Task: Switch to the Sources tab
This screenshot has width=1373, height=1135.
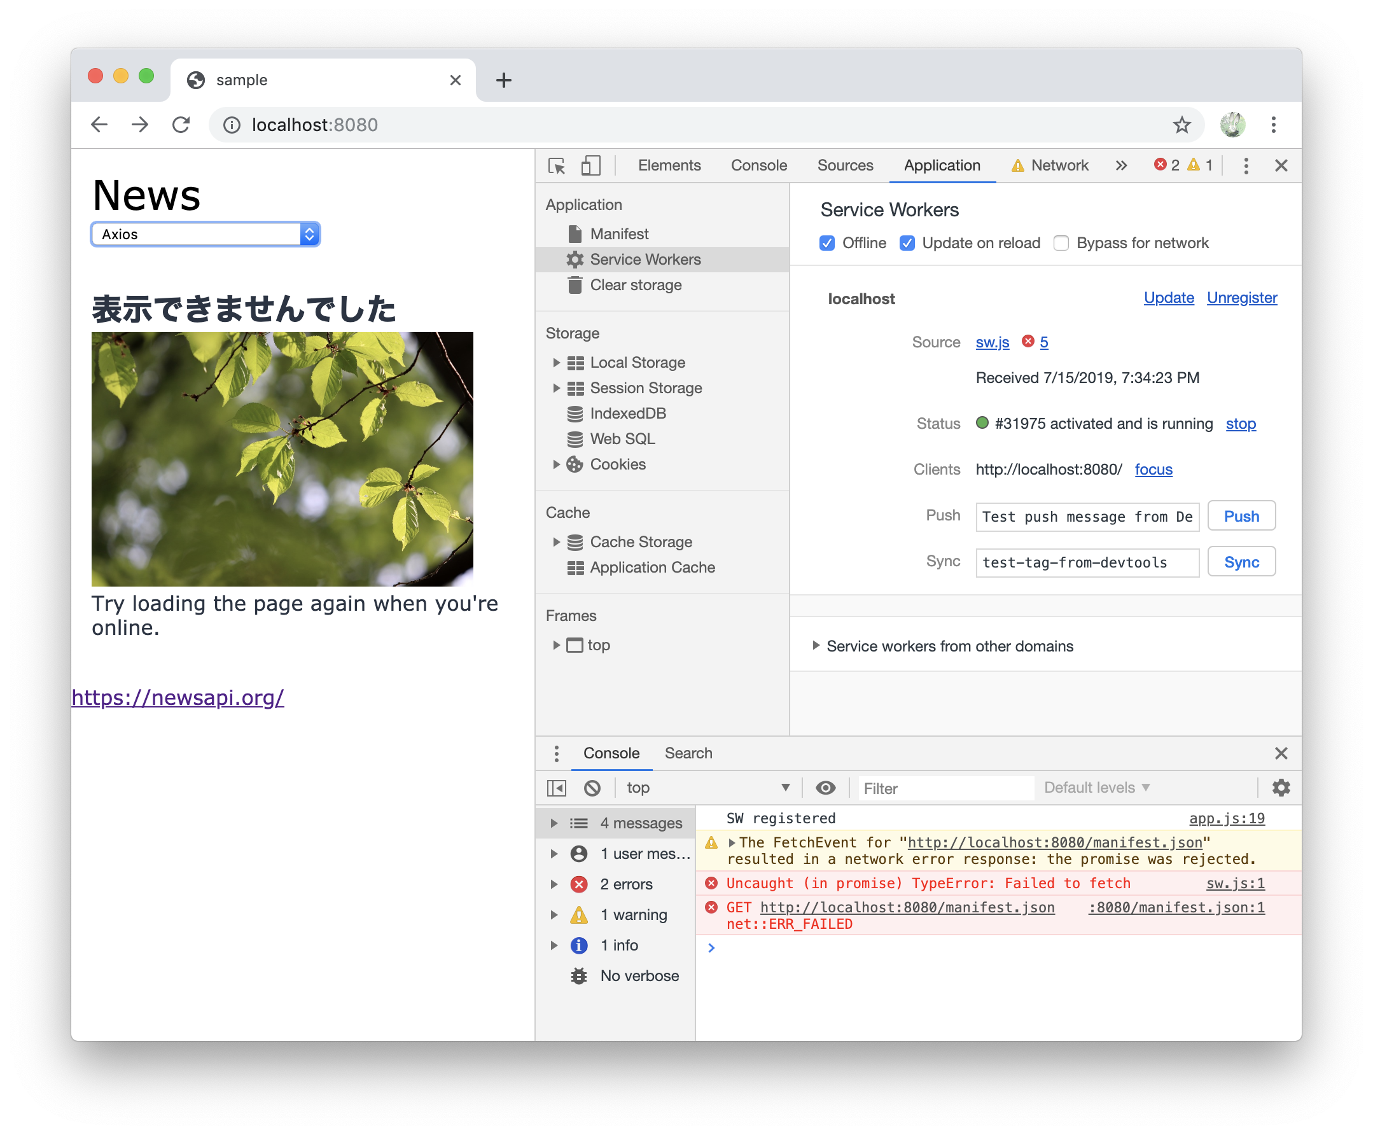Action: [x=846, y=165]
